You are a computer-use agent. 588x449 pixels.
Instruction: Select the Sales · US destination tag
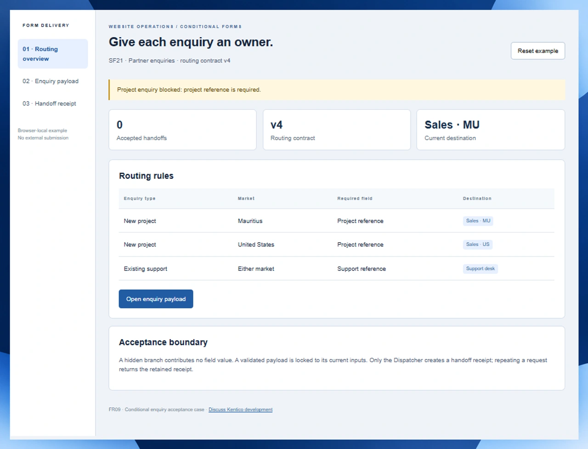click(478, 244)
